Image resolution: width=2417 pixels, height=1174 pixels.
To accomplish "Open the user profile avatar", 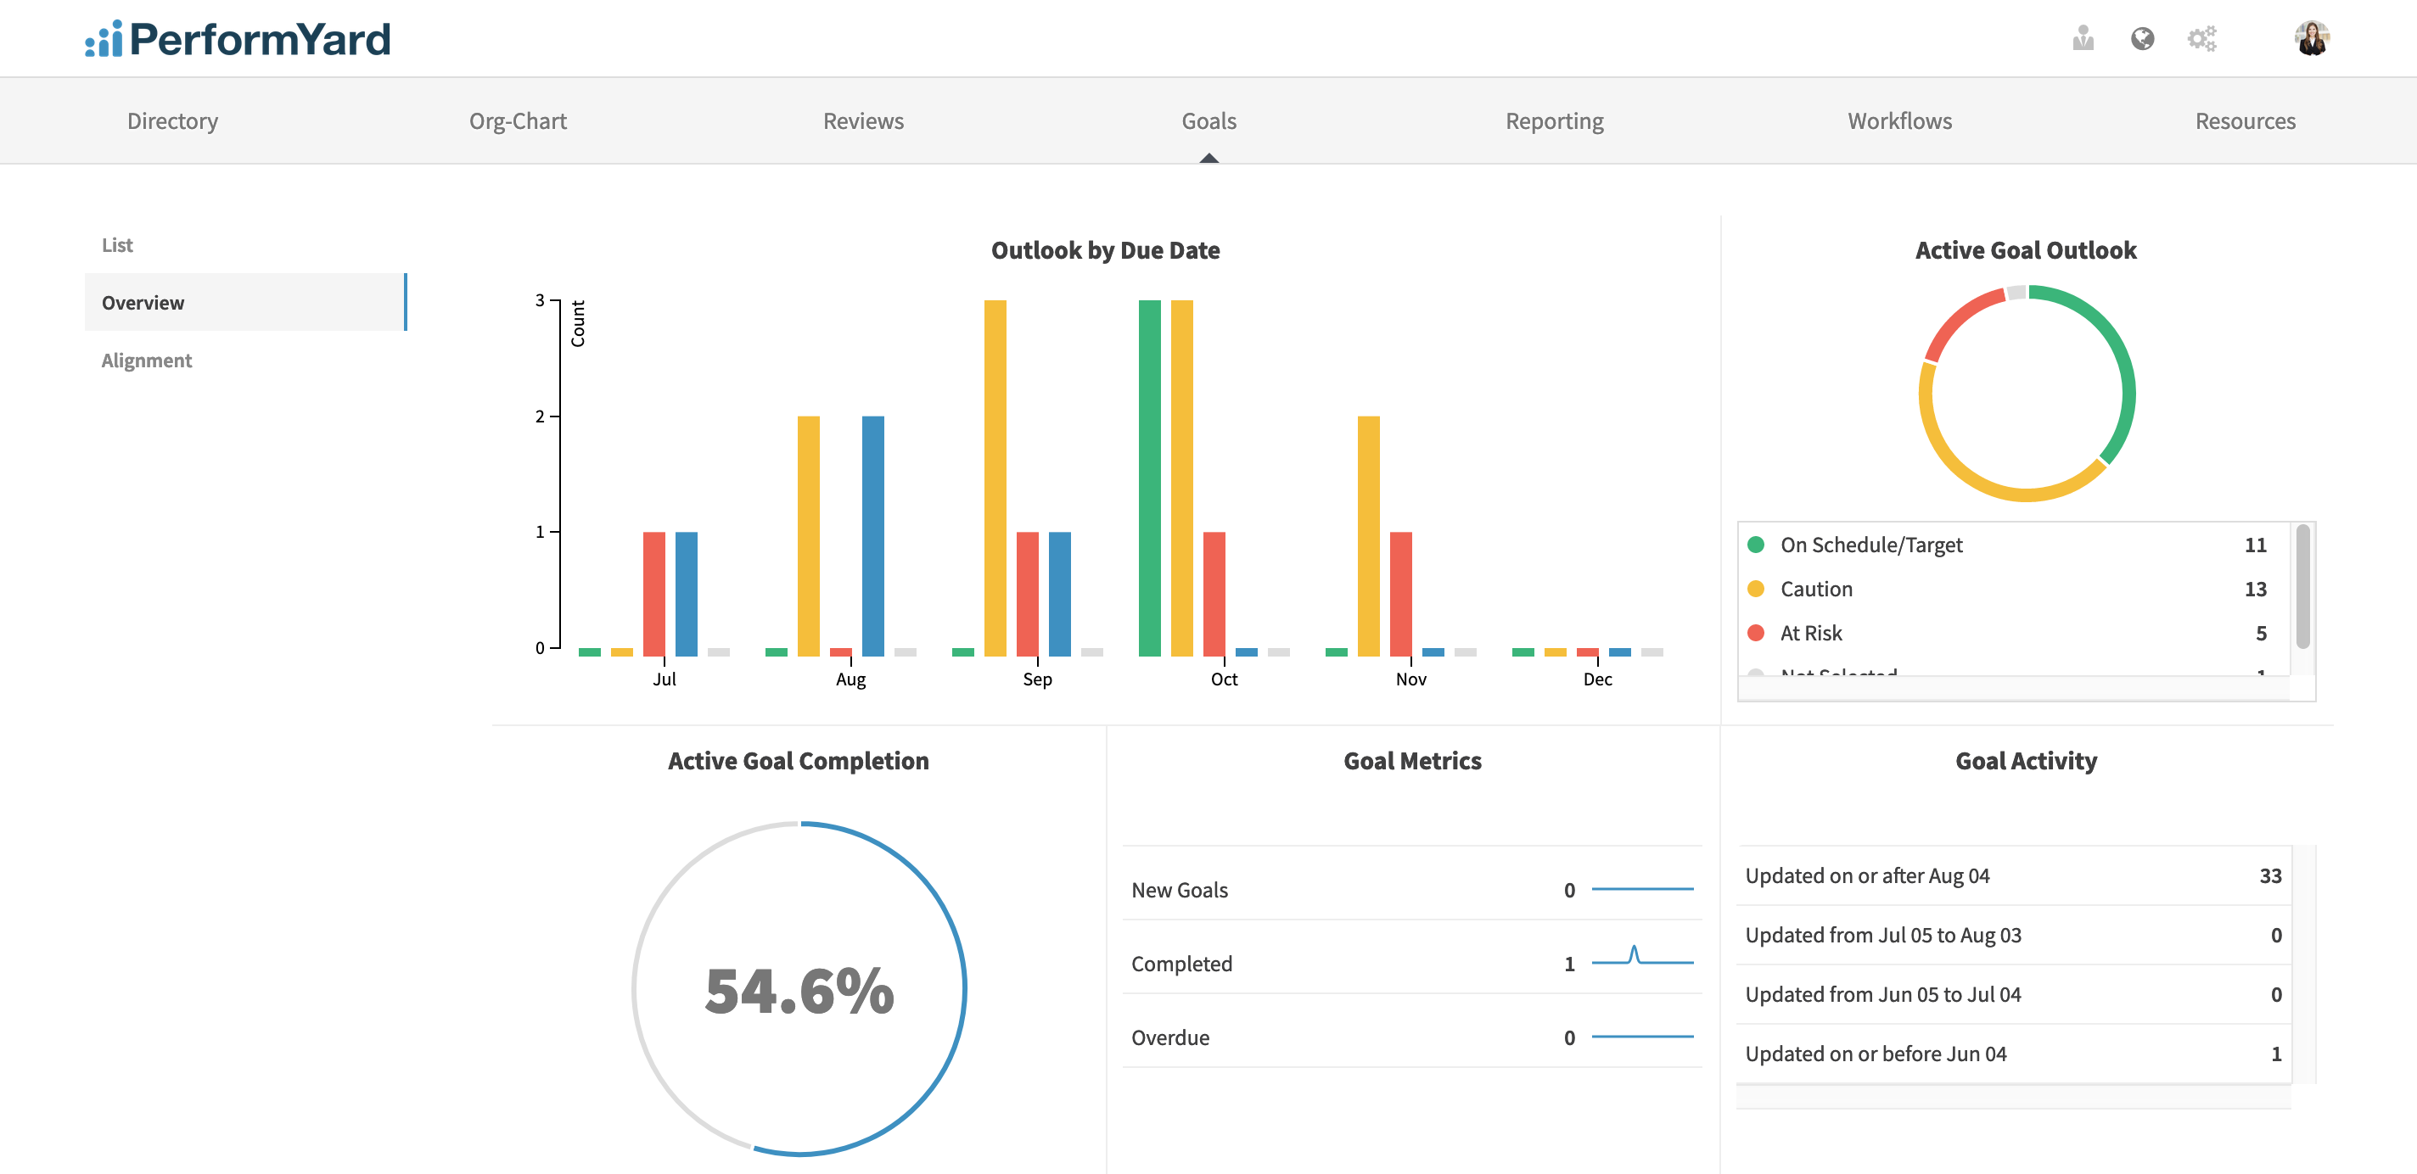I will [2311, 38].
